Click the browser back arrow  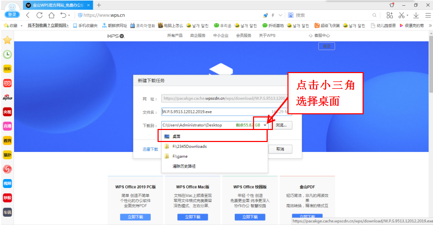pos(28,15)
